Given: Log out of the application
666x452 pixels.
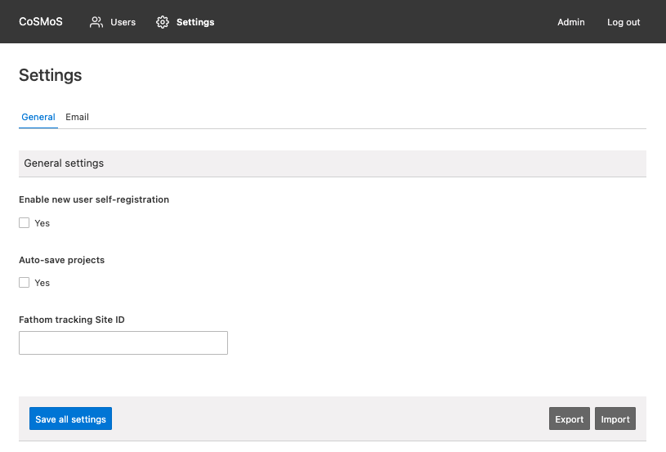Looking at the screenshot, I should coord(624,22).
